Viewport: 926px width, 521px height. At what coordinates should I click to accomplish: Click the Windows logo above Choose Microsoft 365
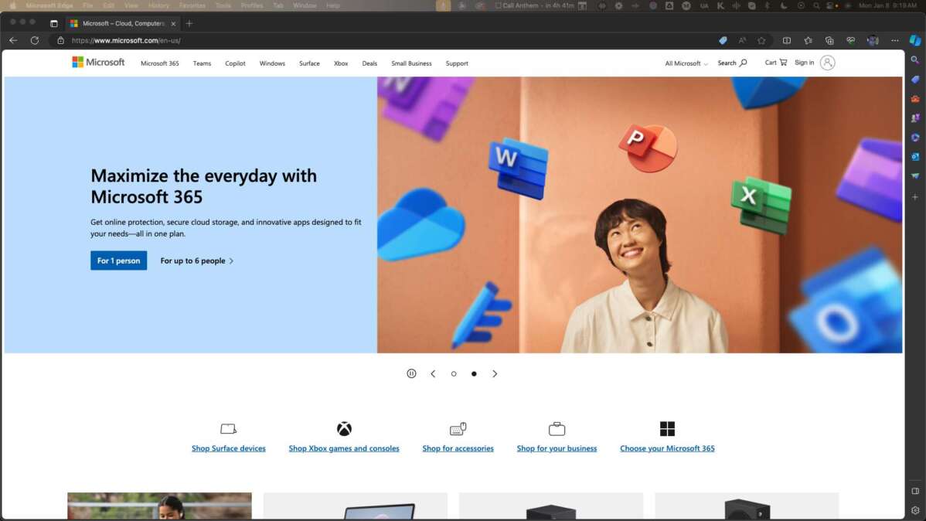tap(667, 429)
